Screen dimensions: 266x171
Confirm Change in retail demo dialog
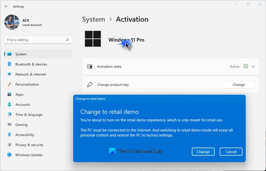click(x=203, y=152)
